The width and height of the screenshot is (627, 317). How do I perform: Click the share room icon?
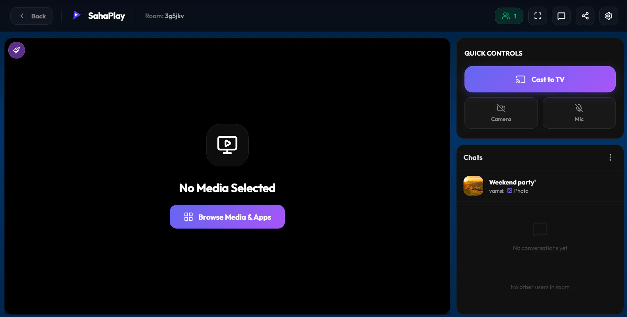[585, 16]
